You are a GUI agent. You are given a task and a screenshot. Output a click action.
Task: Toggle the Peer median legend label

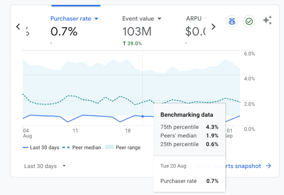87,148
